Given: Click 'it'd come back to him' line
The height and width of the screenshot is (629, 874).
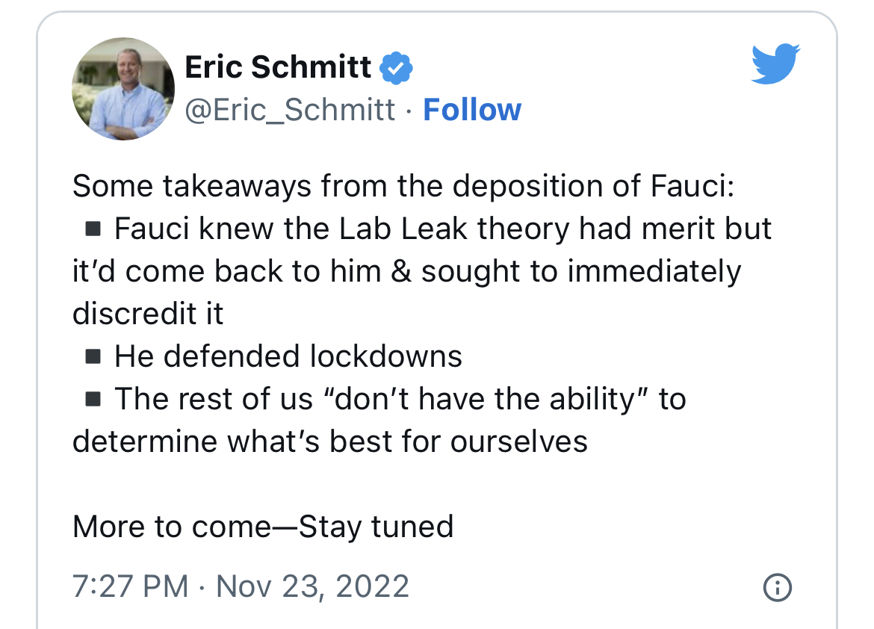Looking at the screenshot, I should tap(407, 272).
